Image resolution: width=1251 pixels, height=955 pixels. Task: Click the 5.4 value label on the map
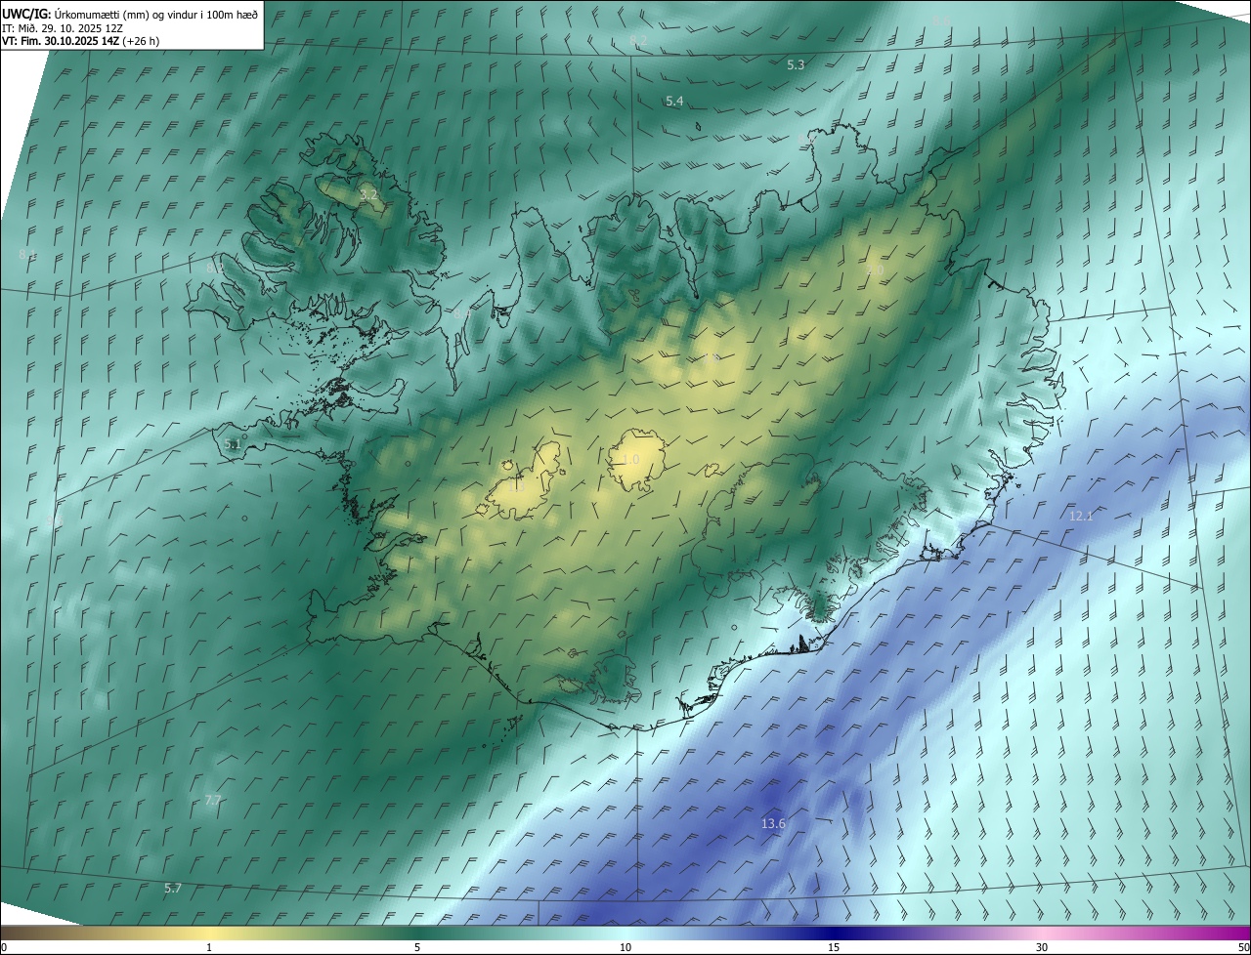tap(674, 102)
